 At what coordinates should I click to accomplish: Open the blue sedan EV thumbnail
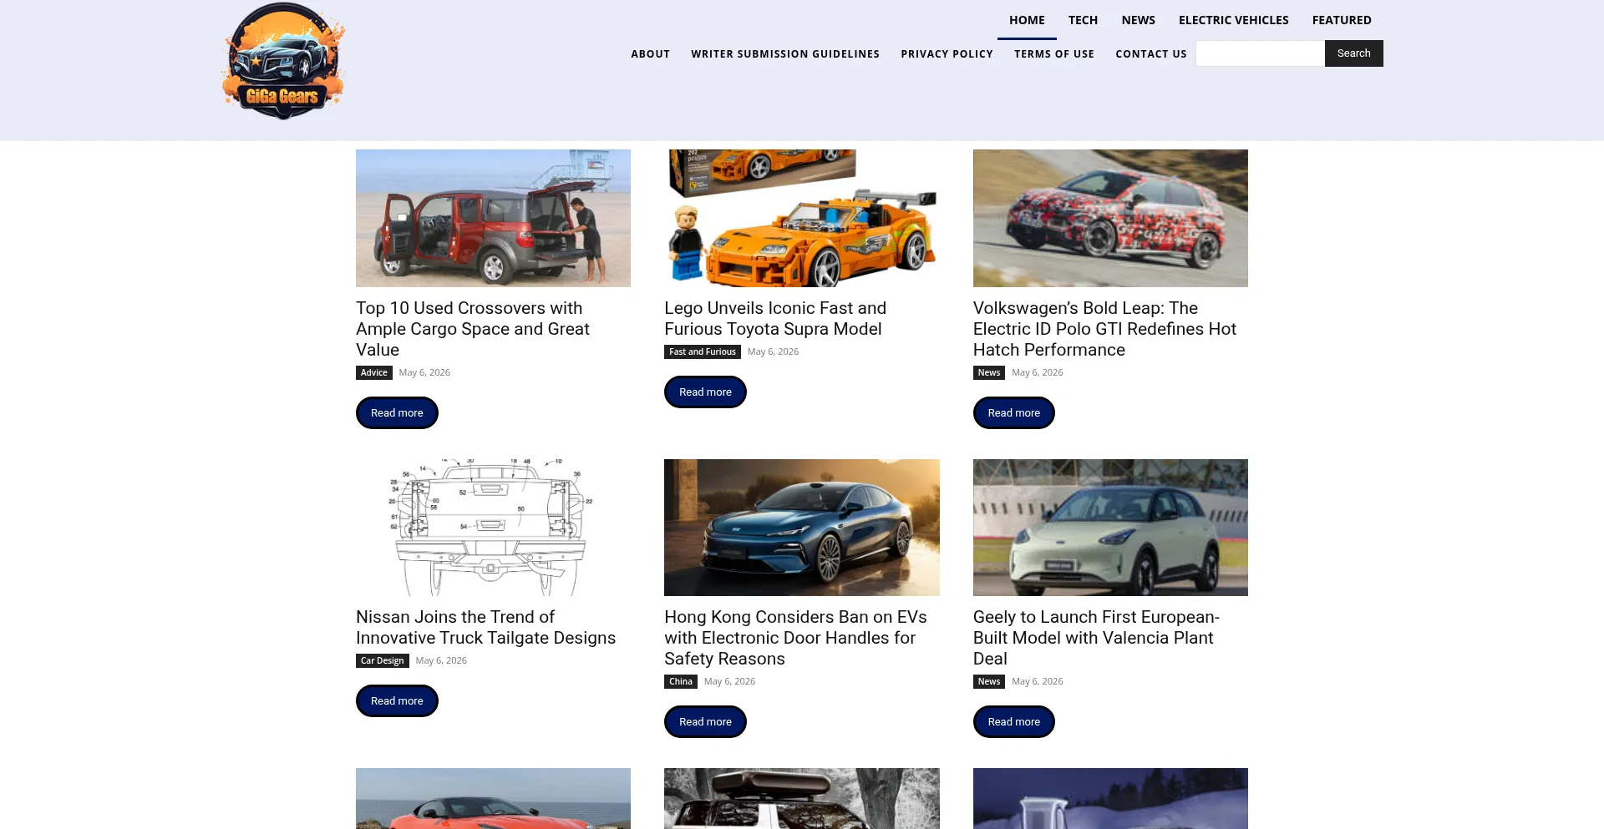802,528
